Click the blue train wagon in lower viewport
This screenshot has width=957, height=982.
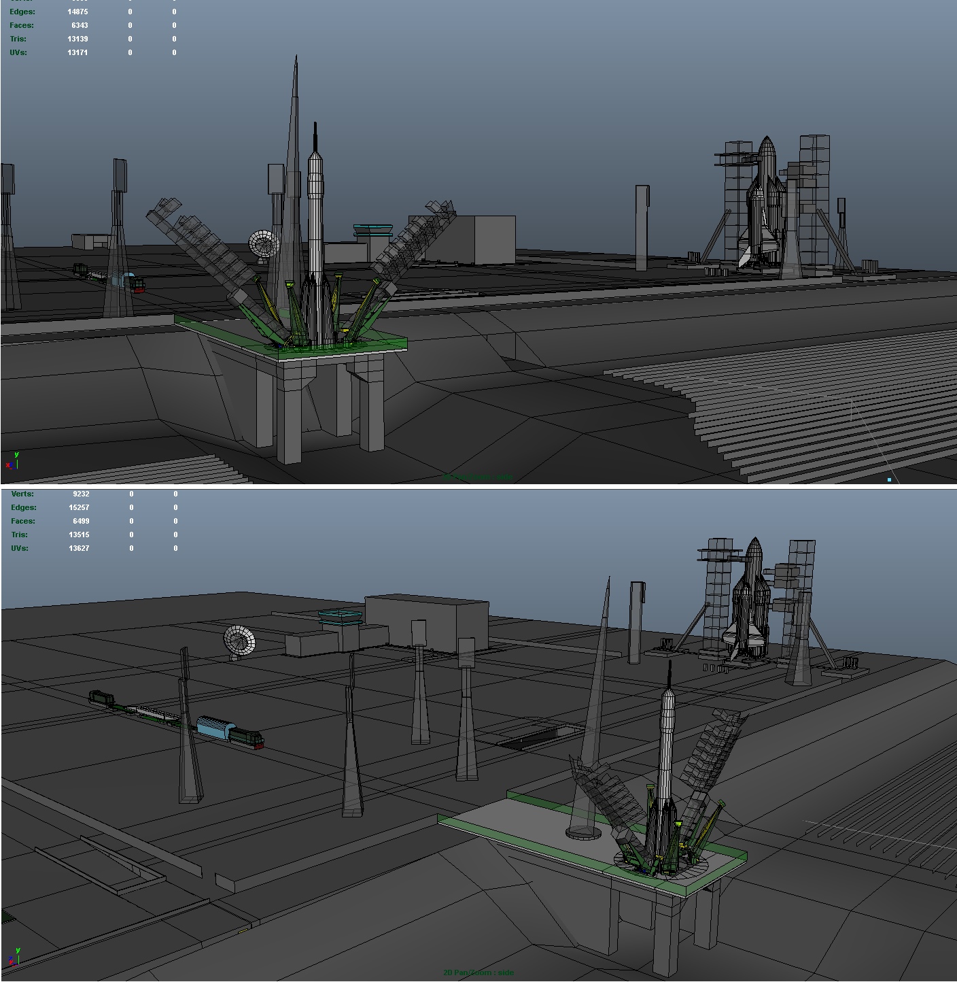(213, 729)
